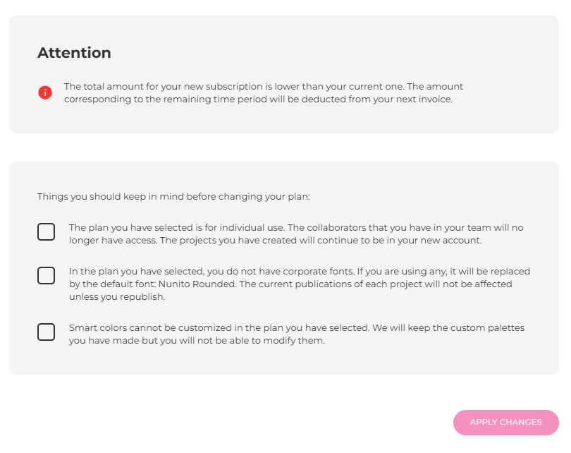The image size is (571, 453).
Task: Click the Attention heading
Action: coord(74,53)
